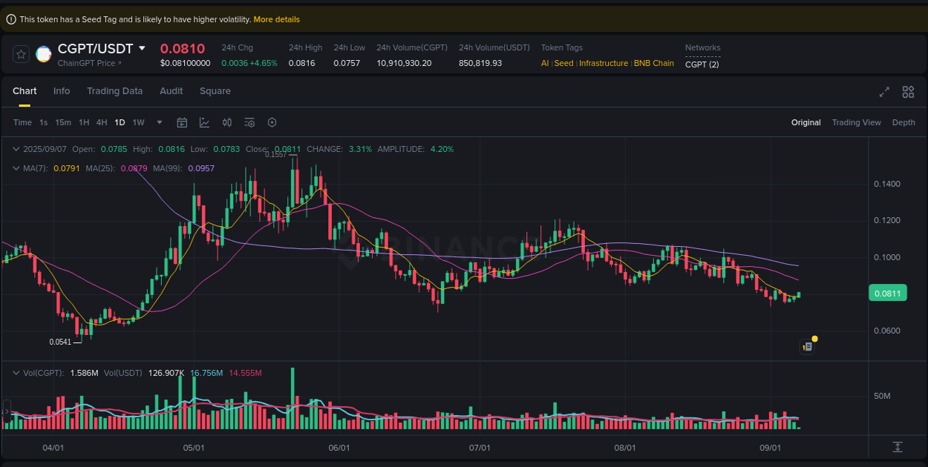
Task: Toggle the favorite star for CGPT/USDT
Action: [20, 54]
